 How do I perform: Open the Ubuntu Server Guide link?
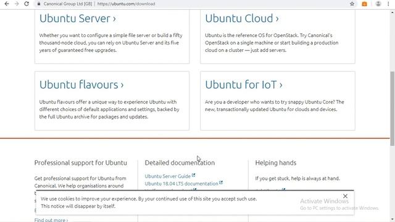pos(167,176)
